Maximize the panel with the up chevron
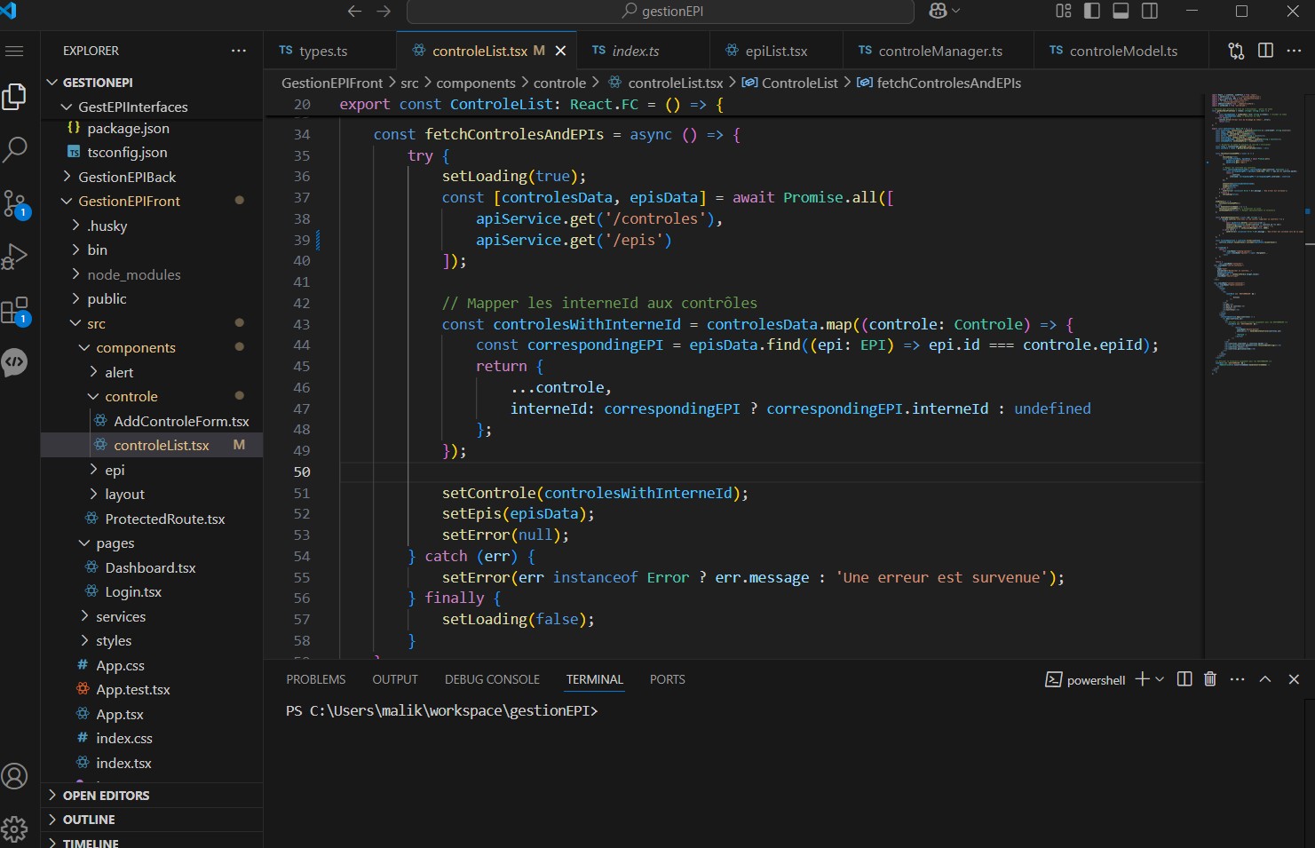Image resolution: width=1315 pixels, height=848 pixels. point(1265,679)
